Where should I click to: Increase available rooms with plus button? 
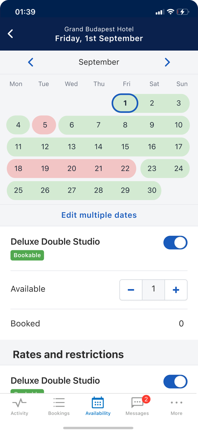pyautogui.click(x=176, y=290)
